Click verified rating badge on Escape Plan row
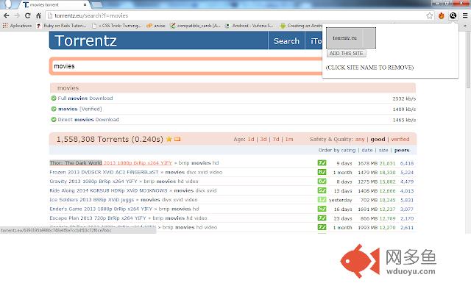471x294 pixels. coord(322,218)
